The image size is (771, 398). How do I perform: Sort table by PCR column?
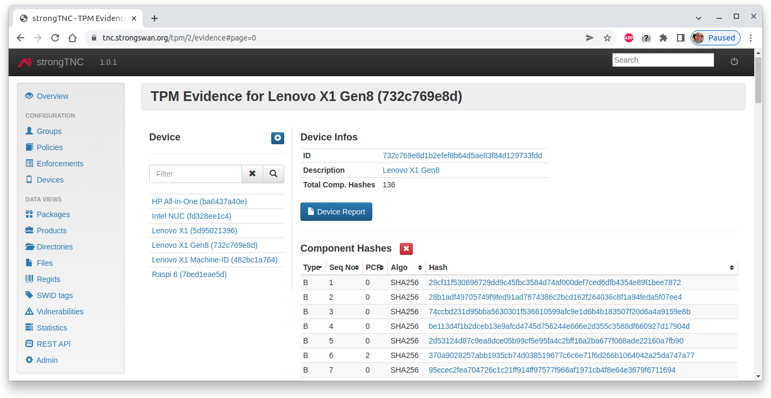pos(375,267)
